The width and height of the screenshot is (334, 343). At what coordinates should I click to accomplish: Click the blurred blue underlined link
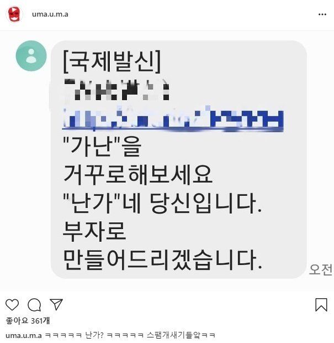[x=173, y=119]
